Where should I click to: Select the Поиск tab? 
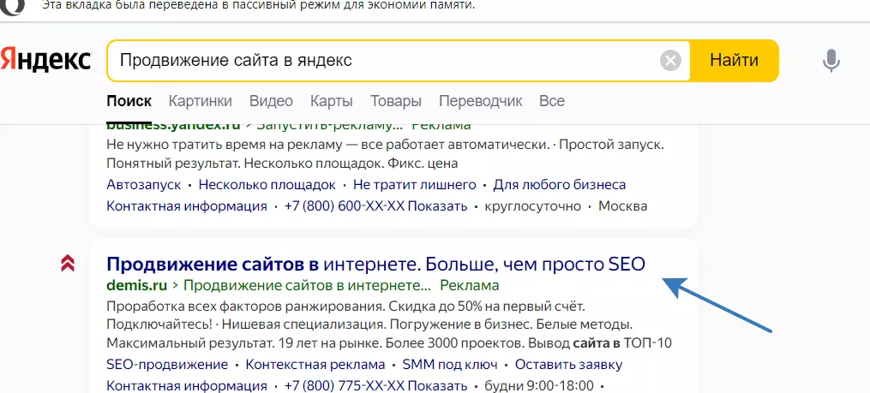point(129,101)
